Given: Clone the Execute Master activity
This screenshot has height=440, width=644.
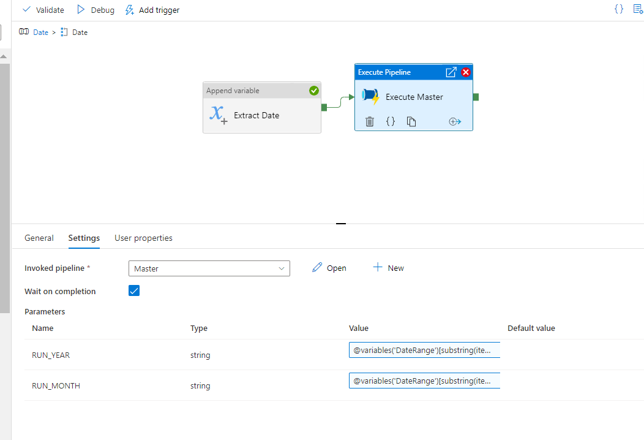Looking at the screenshot, I should point(411,121).
